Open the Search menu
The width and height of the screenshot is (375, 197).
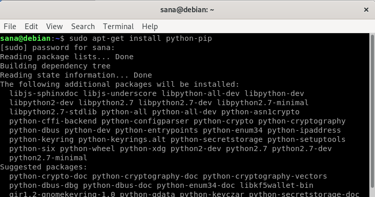(x=83, y=27)
